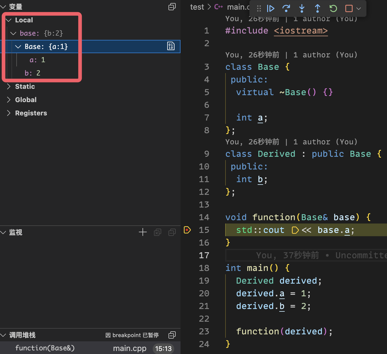Screen dimensions: 387x354
Task: Collapse the 调用堆栈 section
Action: (3, 335)
